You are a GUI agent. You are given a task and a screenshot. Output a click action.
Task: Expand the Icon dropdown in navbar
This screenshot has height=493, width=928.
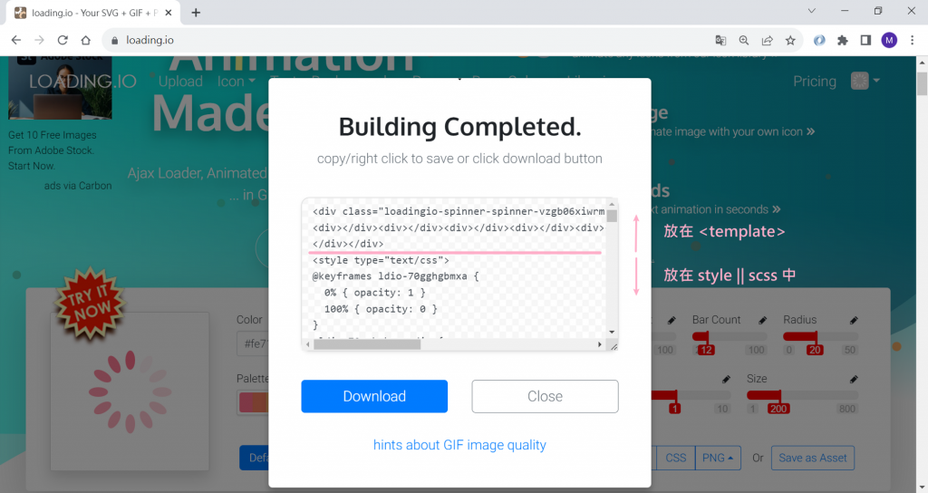[237, 81]
